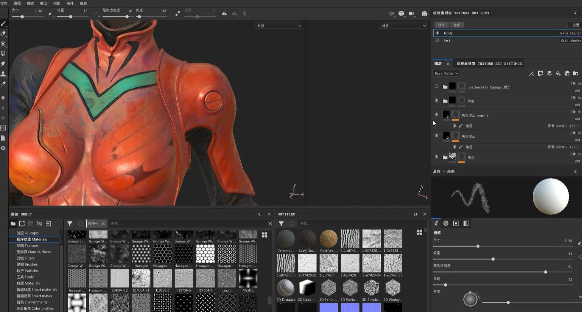Open opacity dropdown of 黑色沟边 copy 1 paint effect
582x312 pixels.
[574, 126]
